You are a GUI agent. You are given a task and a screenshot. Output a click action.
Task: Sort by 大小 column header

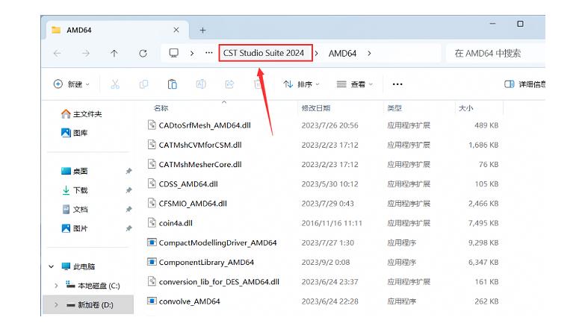point(465,108)
